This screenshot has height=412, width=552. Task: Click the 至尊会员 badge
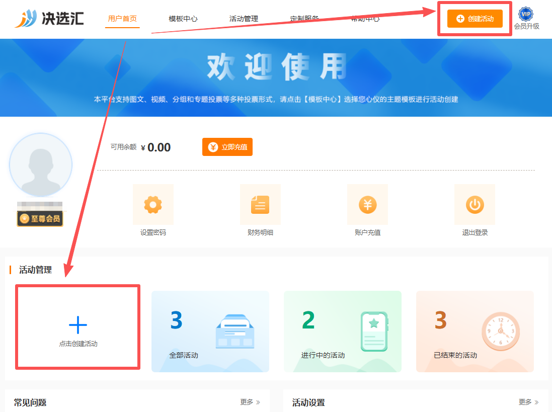[40, 219]
